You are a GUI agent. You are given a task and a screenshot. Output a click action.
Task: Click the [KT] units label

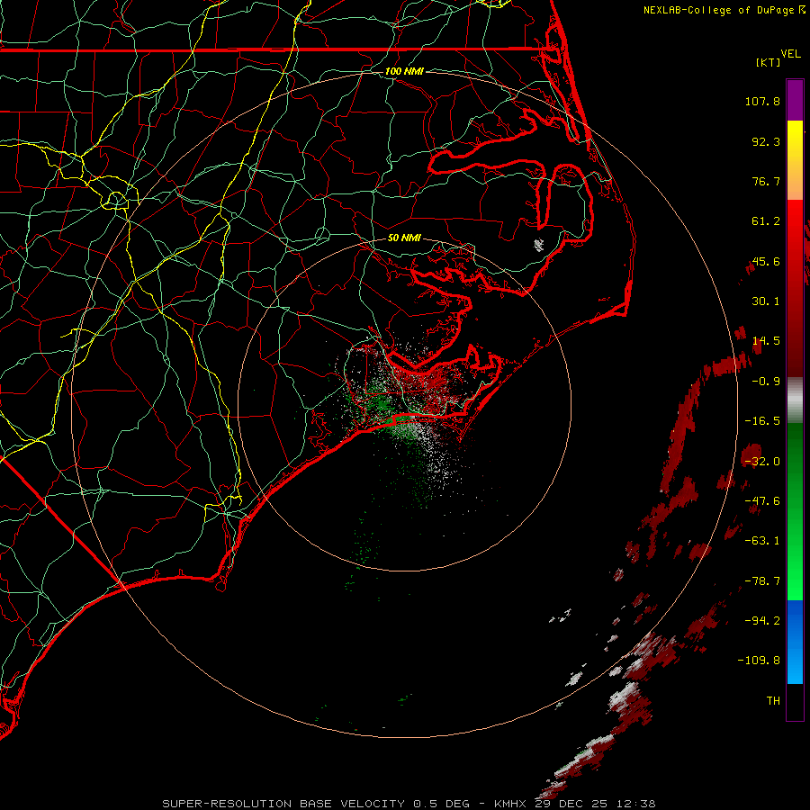pos(769,62)
